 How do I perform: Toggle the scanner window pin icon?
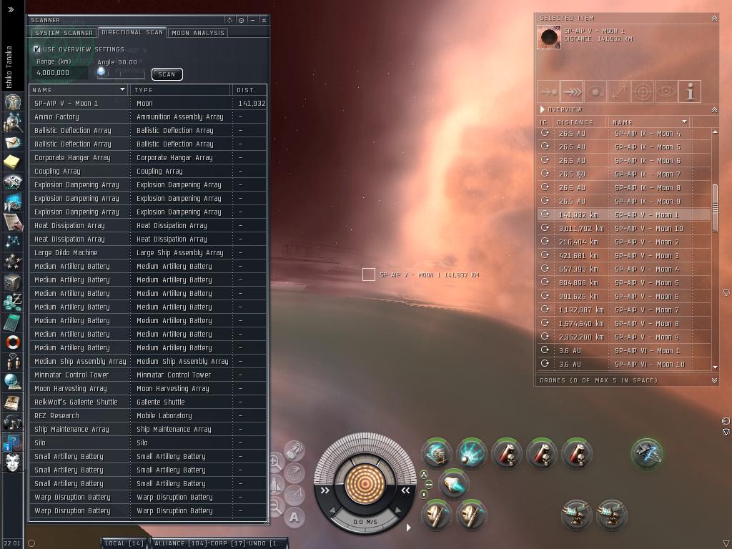pyautogui.click(x=241, y=20)
